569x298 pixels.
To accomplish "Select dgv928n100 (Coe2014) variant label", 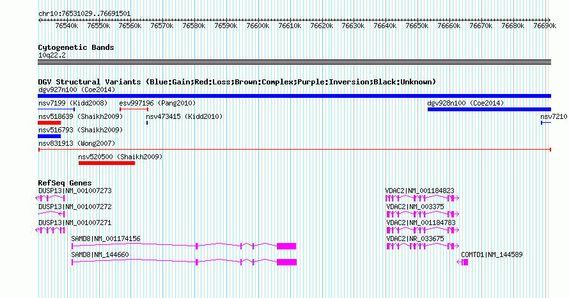I will [x=465, y=103].
